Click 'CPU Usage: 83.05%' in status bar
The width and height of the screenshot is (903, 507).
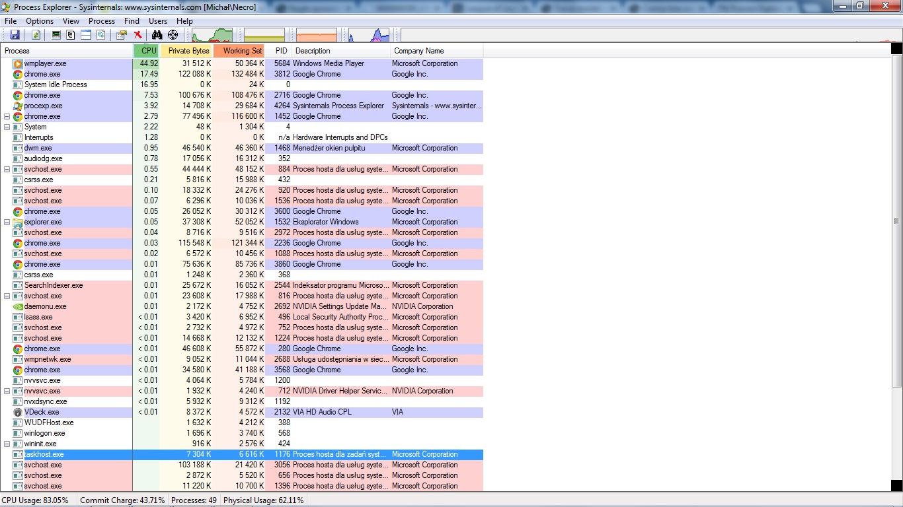pos(36,500)
